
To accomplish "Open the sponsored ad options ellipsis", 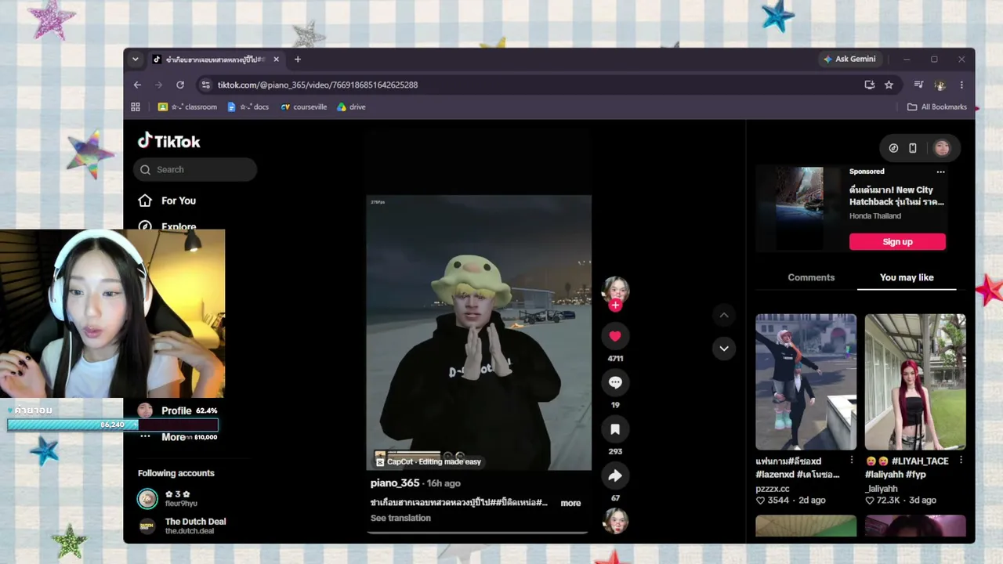I will [x=940, y=172].
